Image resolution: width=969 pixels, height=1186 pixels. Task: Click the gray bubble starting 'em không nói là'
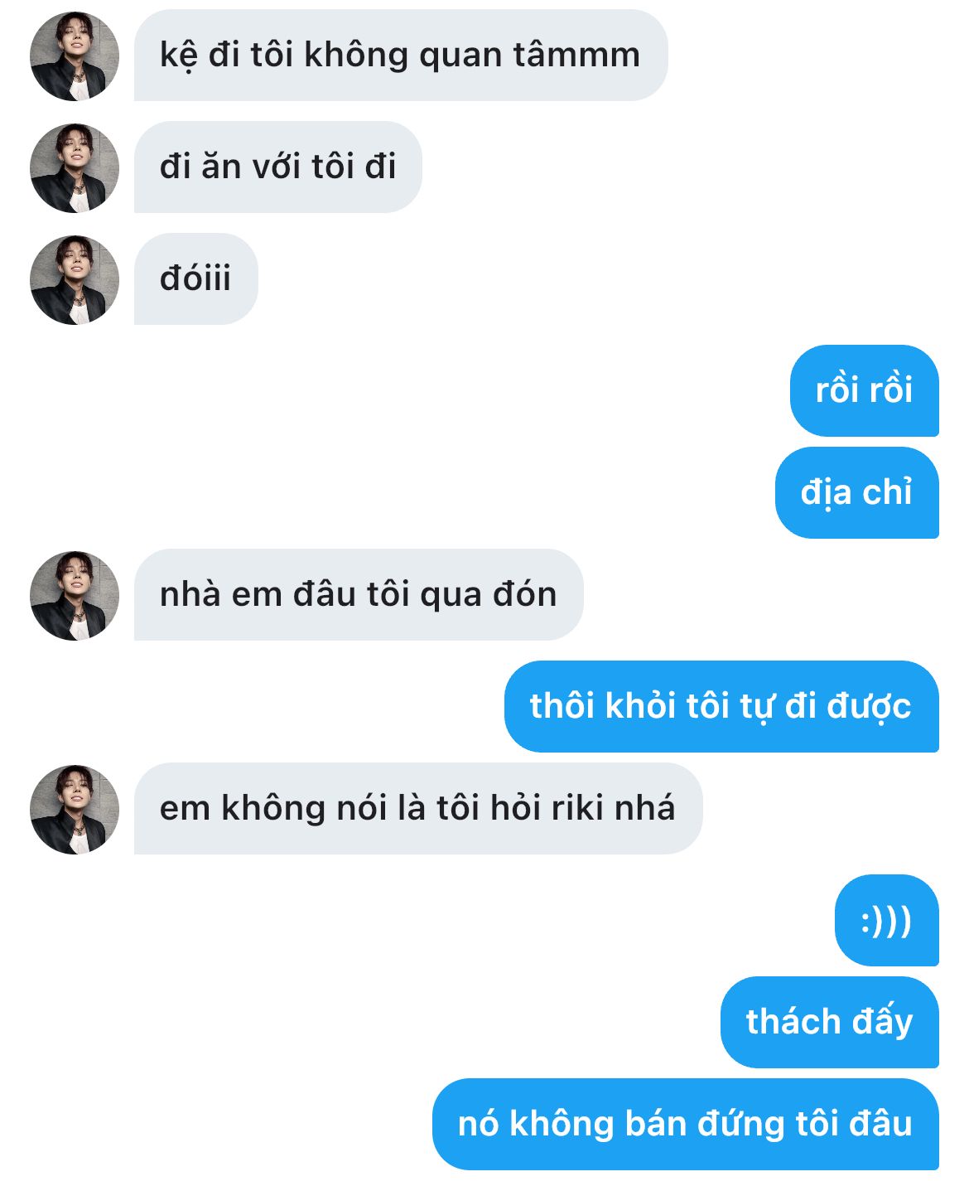point(417,809)
